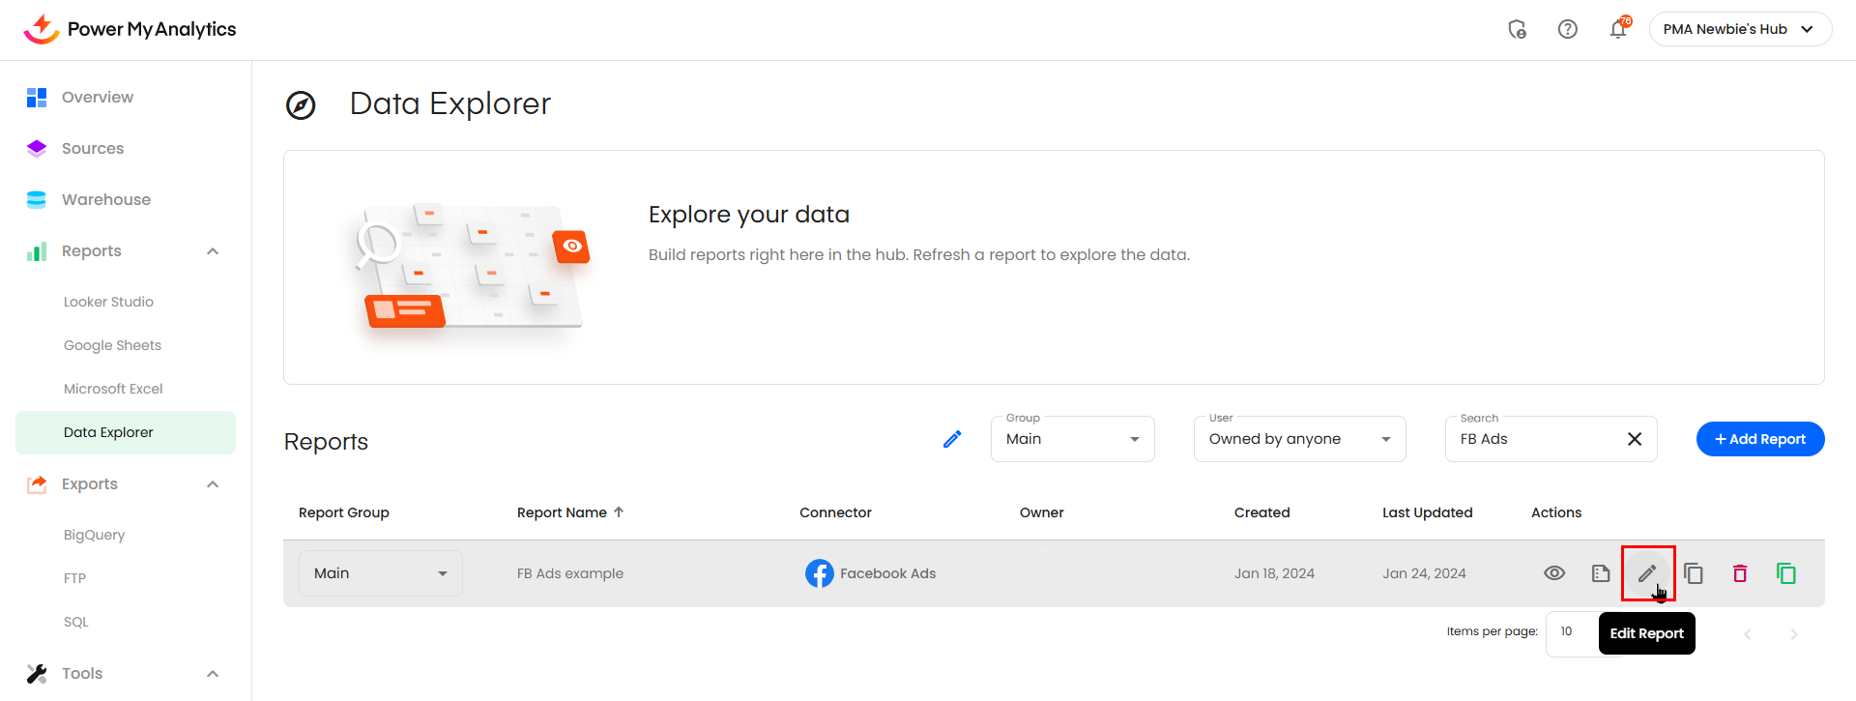The width and height of the screenshot is (1856, 701).
Task: Click the gray duplicate report icon
Action: coord(1694,573)
